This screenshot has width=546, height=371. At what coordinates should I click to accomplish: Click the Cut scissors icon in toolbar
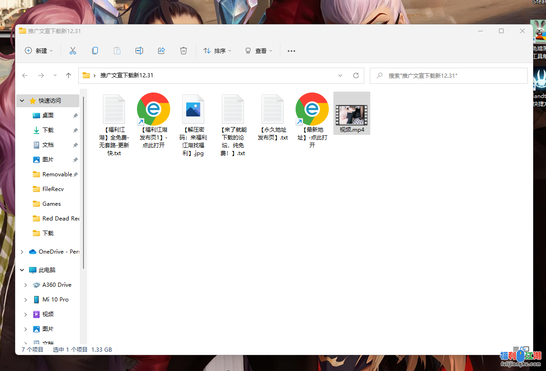[x=72, y=51]
